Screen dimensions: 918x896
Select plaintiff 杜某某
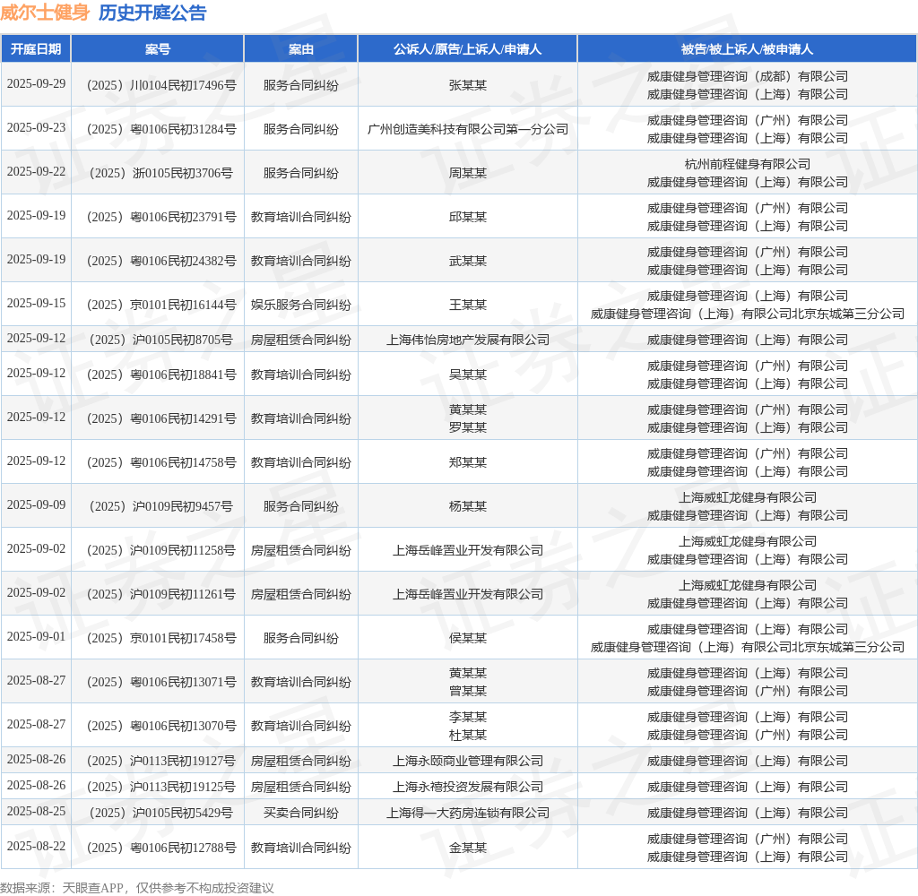tap(468, 735)
